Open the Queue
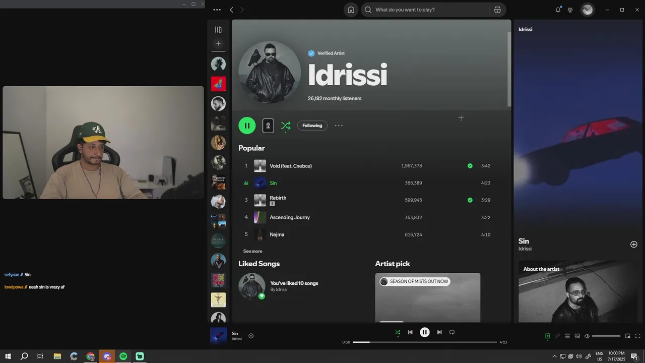645x363 pixels. tap(567, 336)
